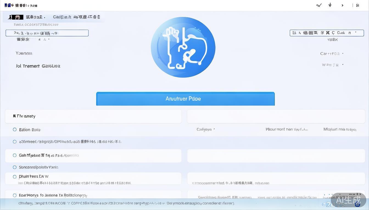Choose the 'Phain reas' radio option

click(15, 176)
